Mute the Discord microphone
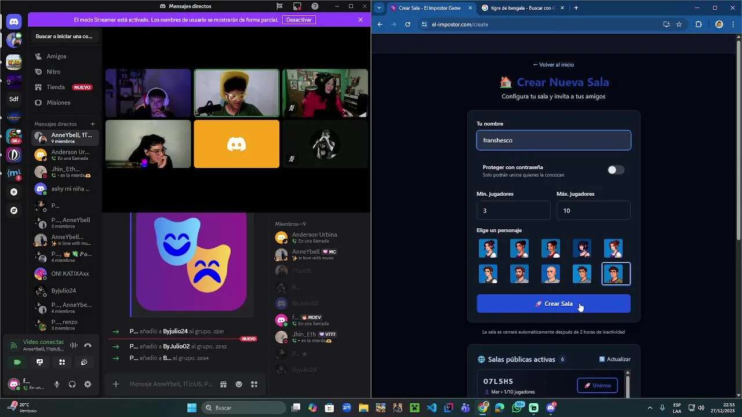Viewport: 742px width, 417px height. pyautogui.click(x=57, y=384)
